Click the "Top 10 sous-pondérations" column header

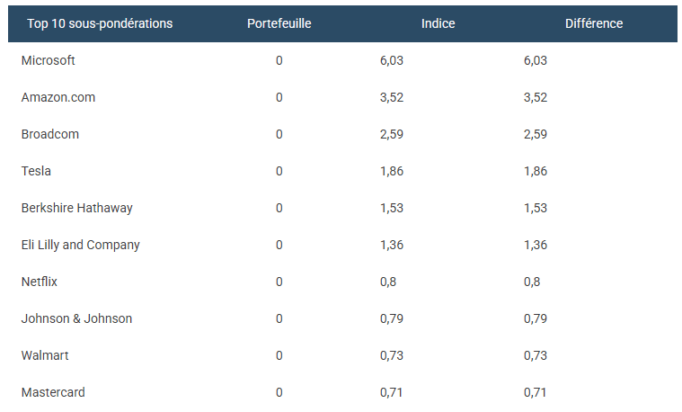[100, 23]
